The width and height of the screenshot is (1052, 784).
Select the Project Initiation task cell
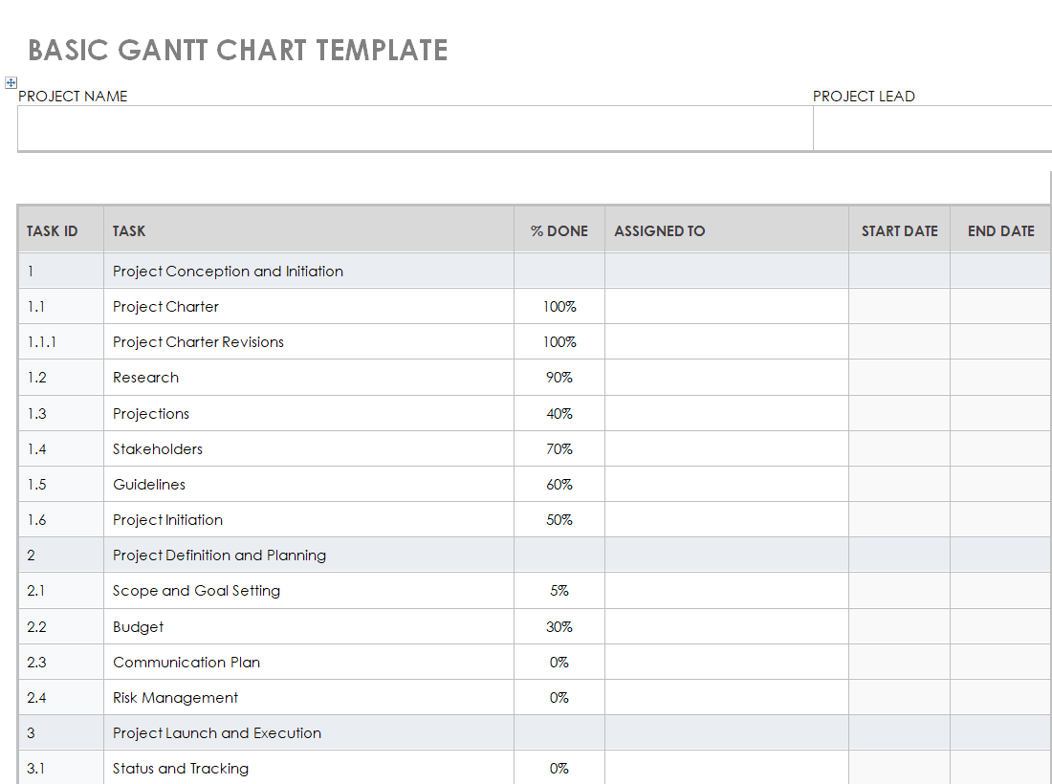(x=309, y=520)
